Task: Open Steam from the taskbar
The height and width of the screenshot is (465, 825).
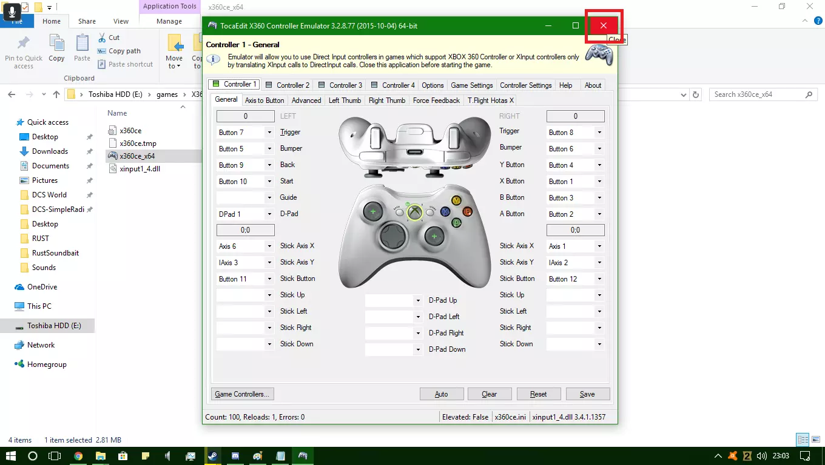Action: click(x=213, y=456)
